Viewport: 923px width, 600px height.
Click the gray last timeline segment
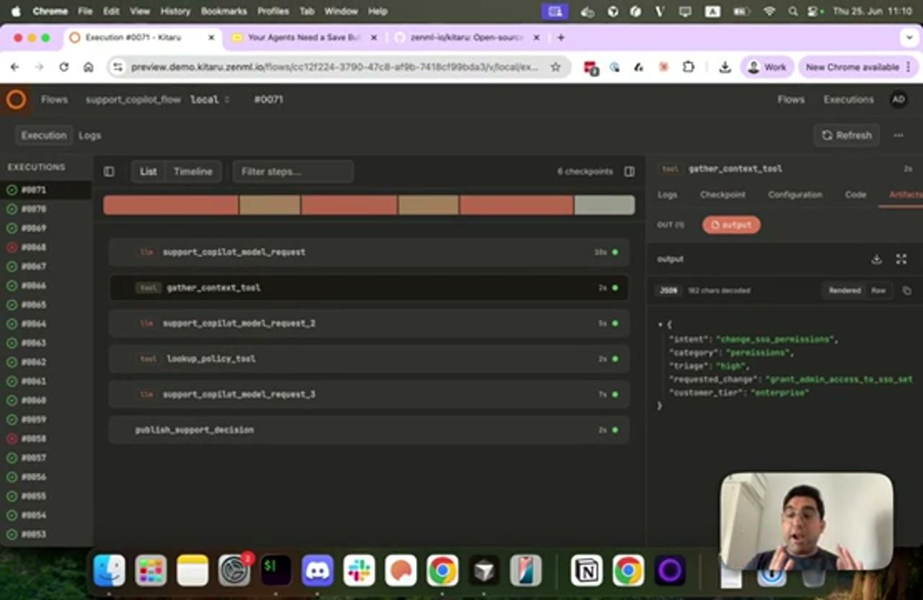(x=604, y=205)
